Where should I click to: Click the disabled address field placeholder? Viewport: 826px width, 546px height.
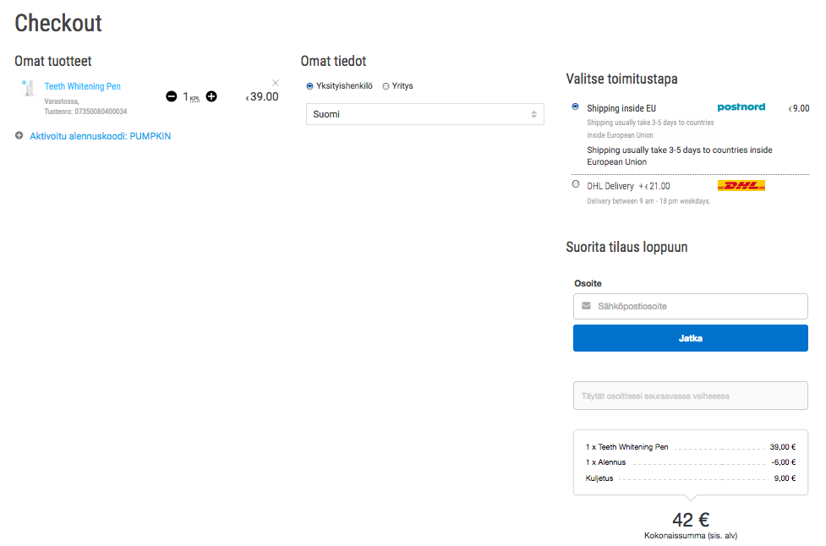click(690, 396)
